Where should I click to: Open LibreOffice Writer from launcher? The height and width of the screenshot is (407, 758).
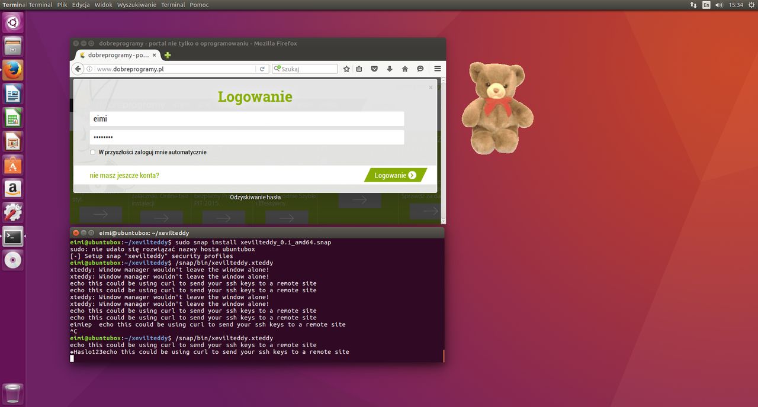[13, 93]
